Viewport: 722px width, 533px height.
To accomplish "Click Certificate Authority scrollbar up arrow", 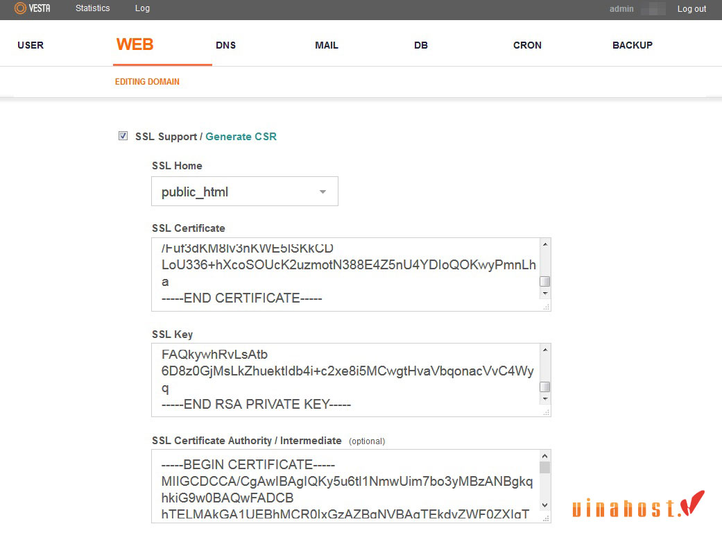I will 544,456.
